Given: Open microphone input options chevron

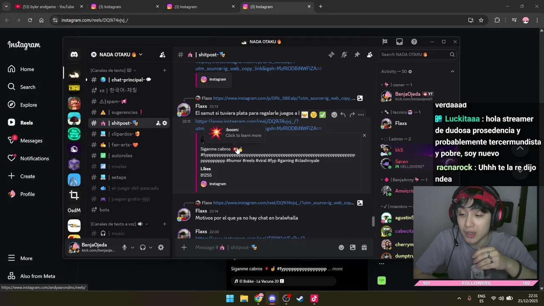Looking at the screenshot, I should coord(133,247).
